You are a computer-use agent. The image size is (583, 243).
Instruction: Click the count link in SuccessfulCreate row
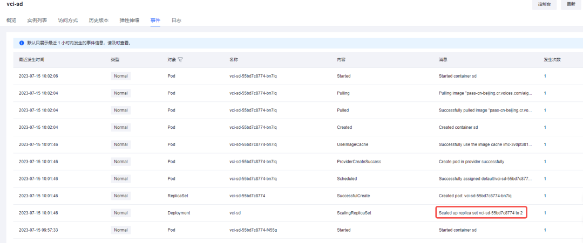coord(545,196)
